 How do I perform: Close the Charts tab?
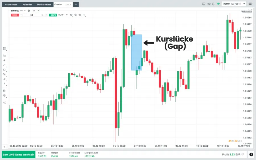(x=71, y=5)
